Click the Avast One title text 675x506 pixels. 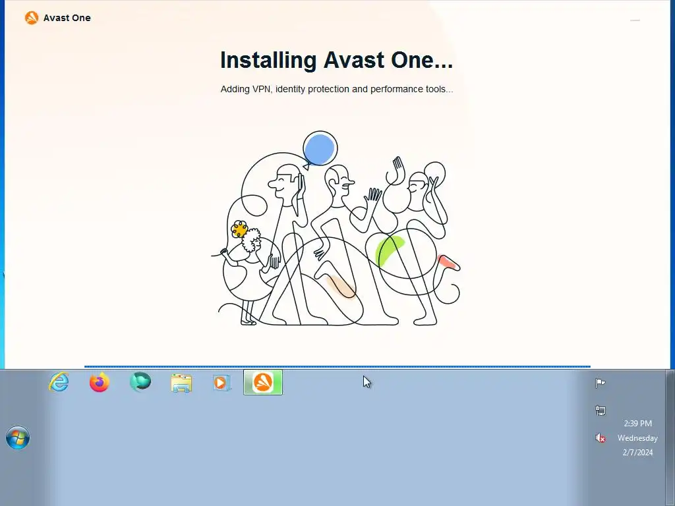pyautogui.click(x=67, y=18)
